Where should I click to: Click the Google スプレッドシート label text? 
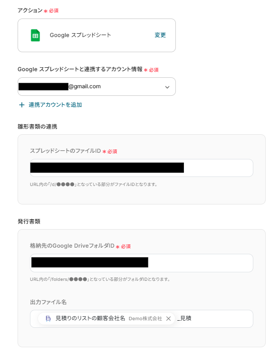pyautogui.click(x=80, y=35)
